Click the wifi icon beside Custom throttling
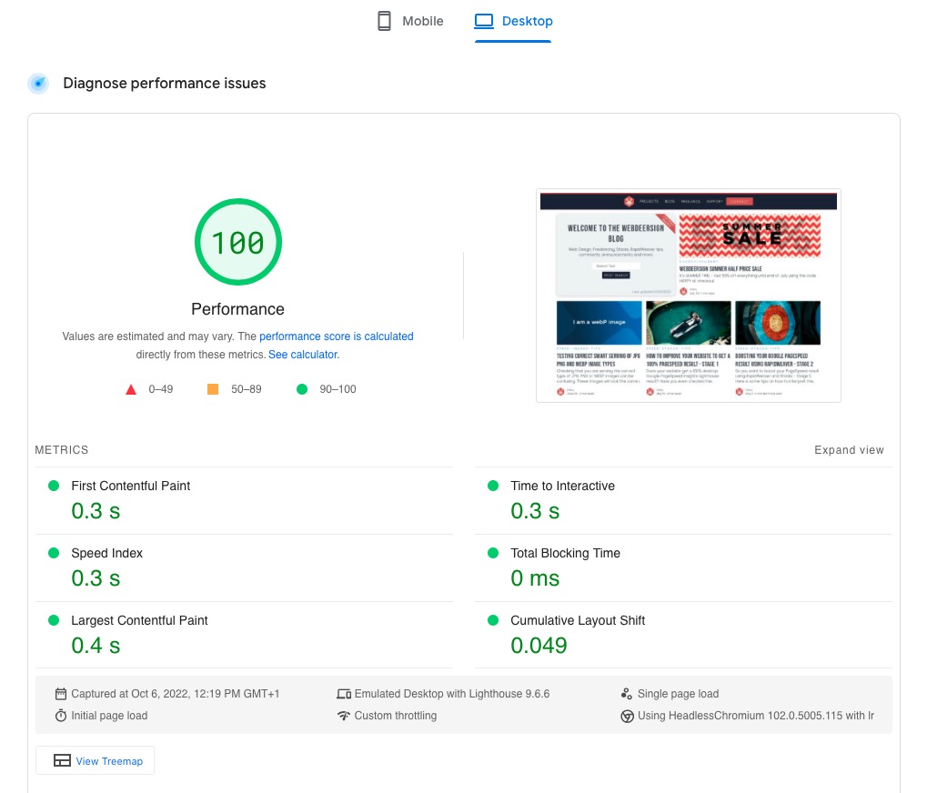Image resolution: width=927 pixels, height=793 pixels. coord(344,716)
